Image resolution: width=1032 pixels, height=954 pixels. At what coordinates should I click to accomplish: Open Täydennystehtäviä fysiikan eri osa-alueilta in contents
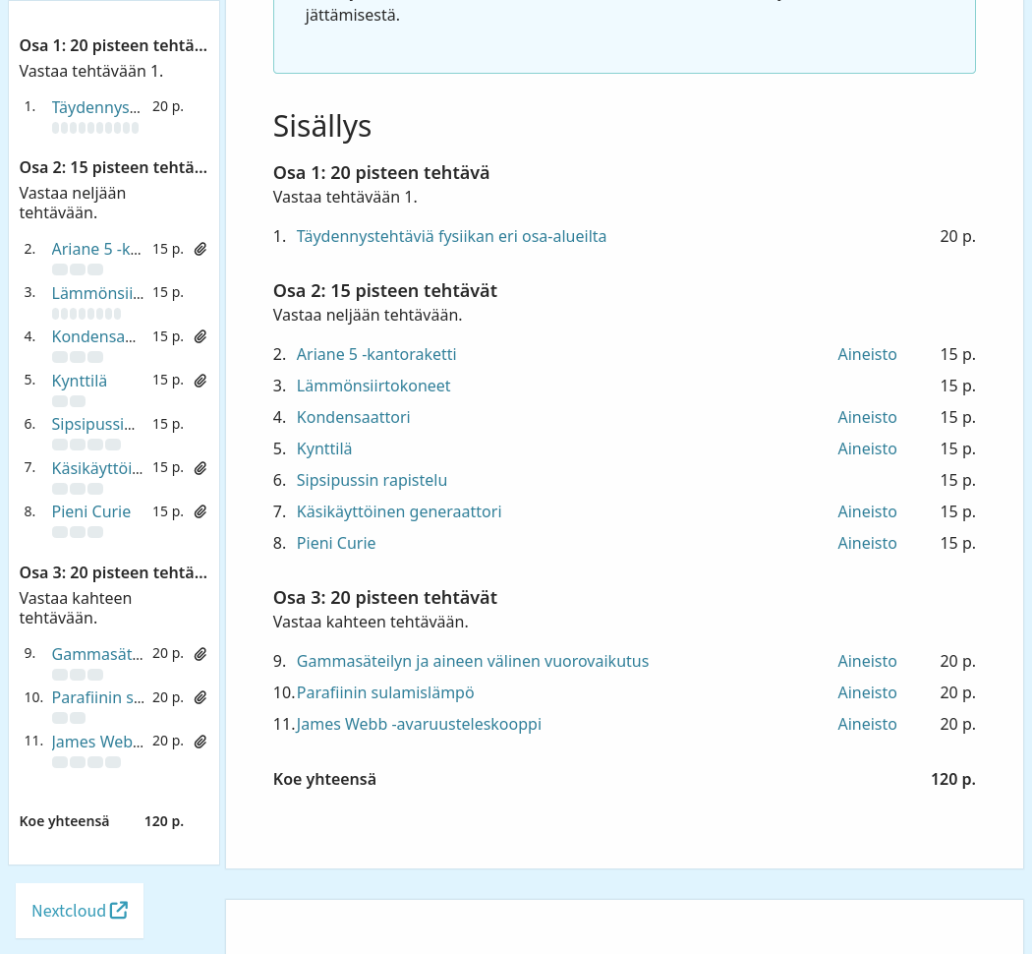click(451, 236)
